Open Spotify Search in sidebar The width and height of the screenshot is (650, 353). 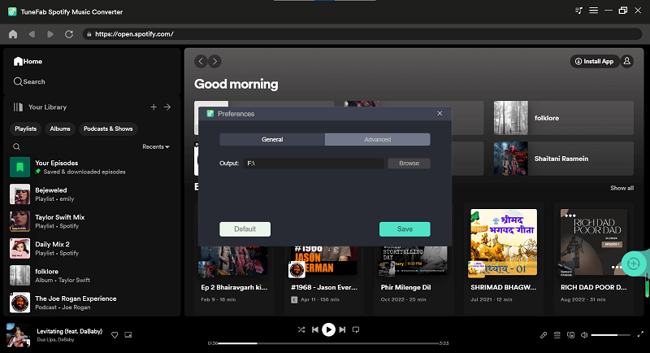pyautogui.click(x=29, y=81)
